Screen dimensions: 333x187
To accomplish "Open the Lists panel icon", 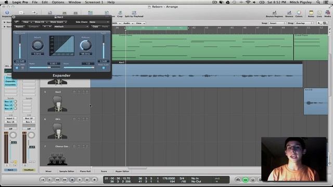I will coord(319,12).
